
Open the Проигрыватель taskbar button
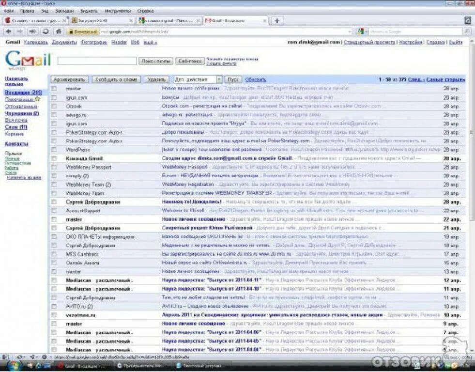point(141,366)
